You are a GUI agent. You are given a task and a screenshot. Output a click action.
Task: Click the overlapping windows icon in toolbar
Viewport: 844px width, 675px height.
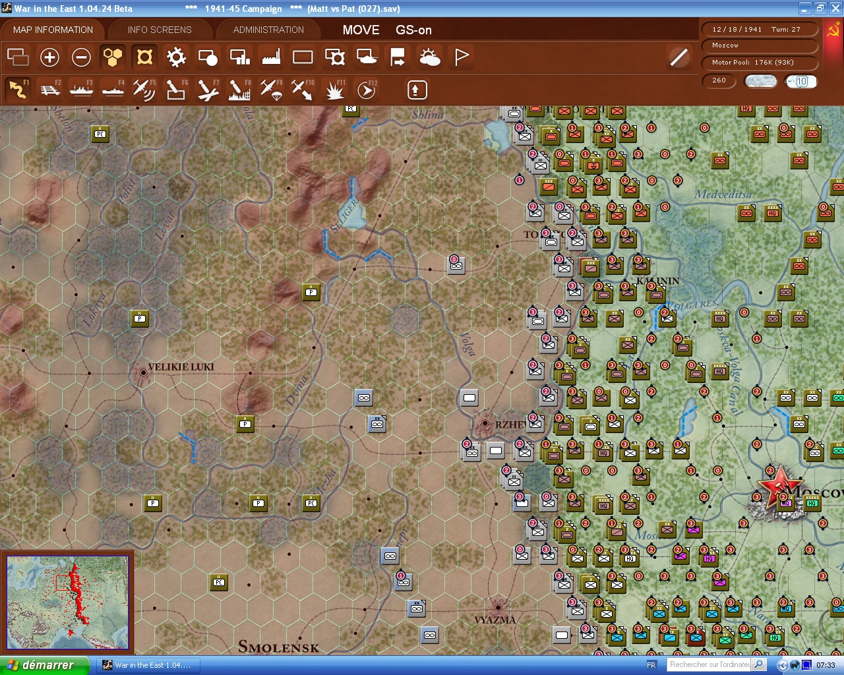pyautogui.click(x=18, y=57)
